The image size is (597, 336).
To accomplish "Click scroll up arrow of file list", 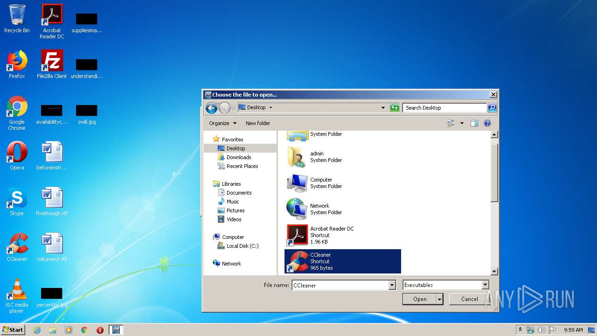I will (494, 134).
